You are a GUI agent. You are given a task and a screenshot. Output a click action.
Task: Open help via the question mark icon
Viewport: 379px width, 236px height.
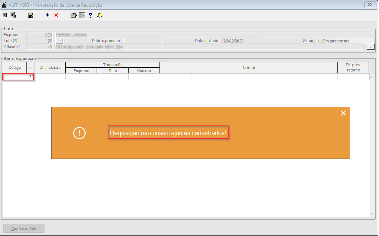90,15
